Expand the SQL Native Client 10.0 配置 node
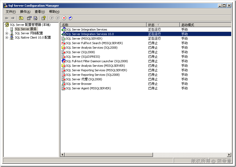The image size is (236, 167). coord(7,37)
